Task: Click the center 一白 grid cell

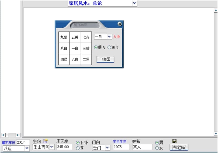Action: [75, 48]
